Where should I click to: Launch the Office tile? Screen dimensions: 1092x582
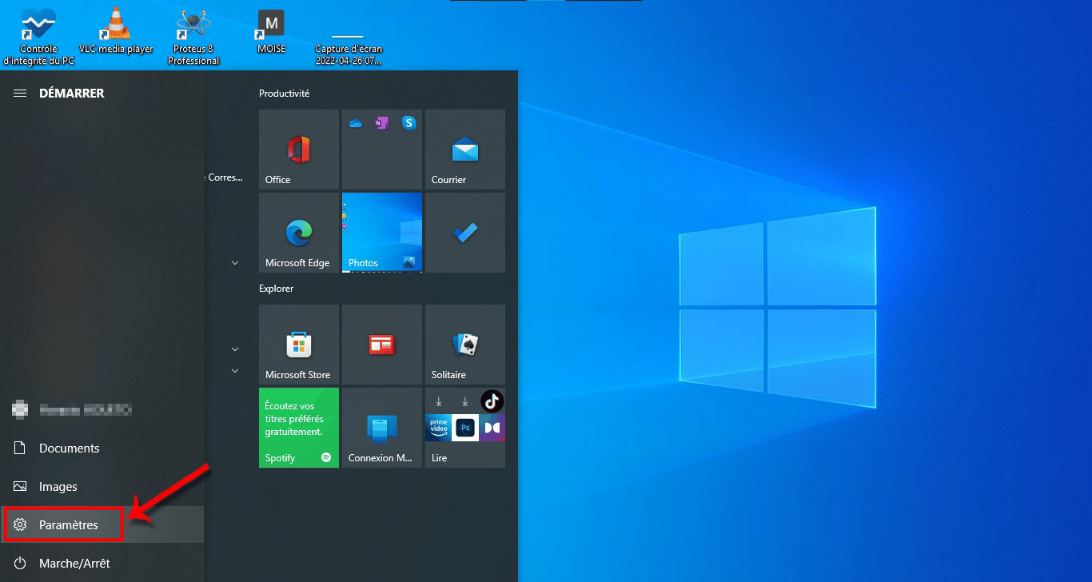(x=299, y=149)
